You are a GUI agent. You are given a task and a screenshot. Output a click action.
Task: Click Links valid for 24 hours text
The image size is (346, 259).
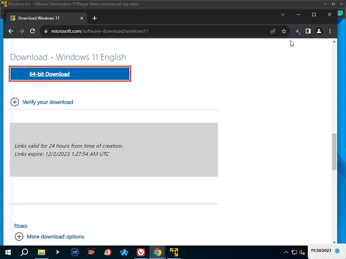click(69, 146)
